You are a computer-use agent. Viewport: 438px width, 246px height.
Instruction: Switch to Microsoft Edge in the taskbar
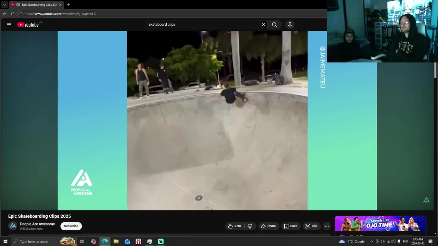(x=105, y=242)
